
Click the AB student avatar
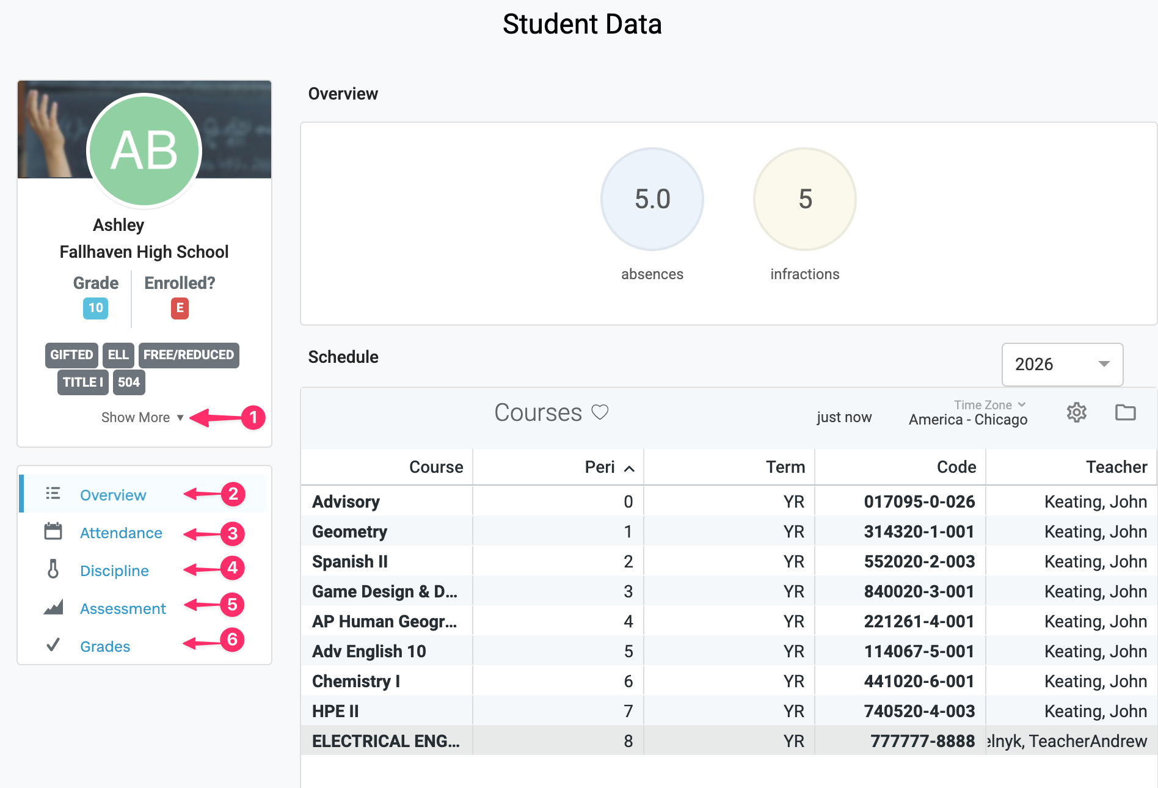[144, 150]
